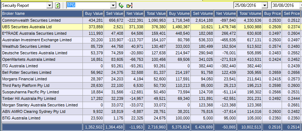Click the green arrow go icon
The height and width of the screenshot is (131, 302).
pyautogui.click(x=121, y=5)
